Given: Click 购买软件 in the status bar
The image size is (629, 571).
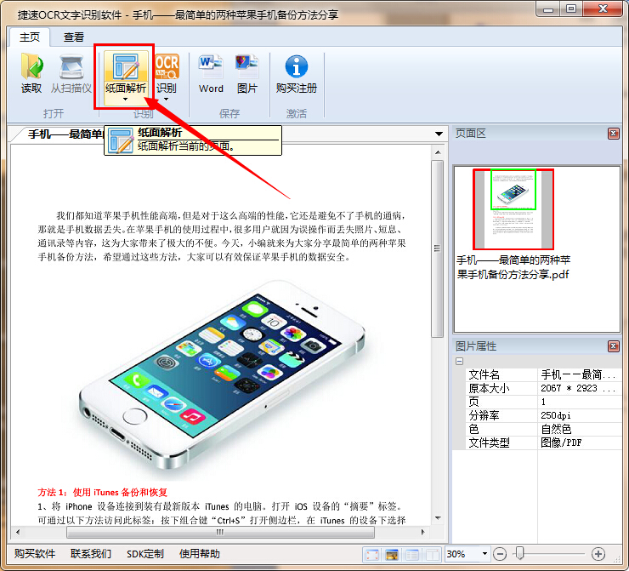Looking at the screenshot, I should [35, 554].
